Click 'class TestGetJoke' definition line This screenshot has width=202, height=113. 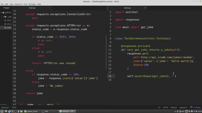(143, 38)
